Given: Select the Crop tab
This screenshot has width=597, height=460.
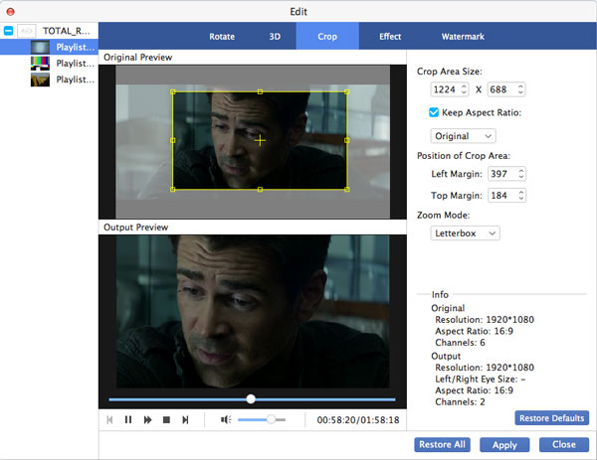Looking at the screenshot, I should tap(327, 37).
